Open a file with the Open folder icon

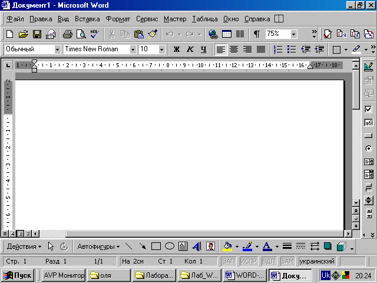point(24,34)
